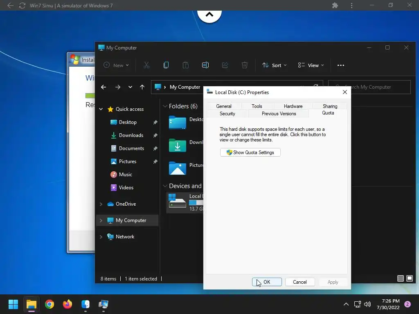The image size is (419, 314).
Task: Open the notification badge showing 2
Action: click(408, 304)
